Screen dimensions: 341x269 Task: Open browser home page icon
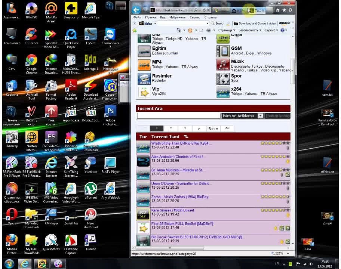click(x=278, y=10)
